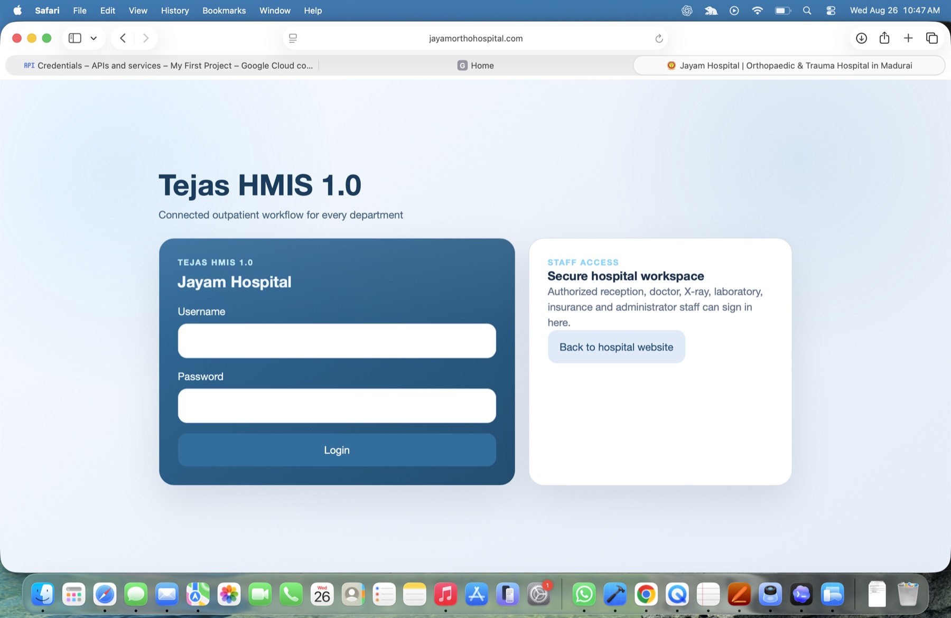Focus the Username input field
The width and height of the screenshot is (951, 618).
[337, 341]
